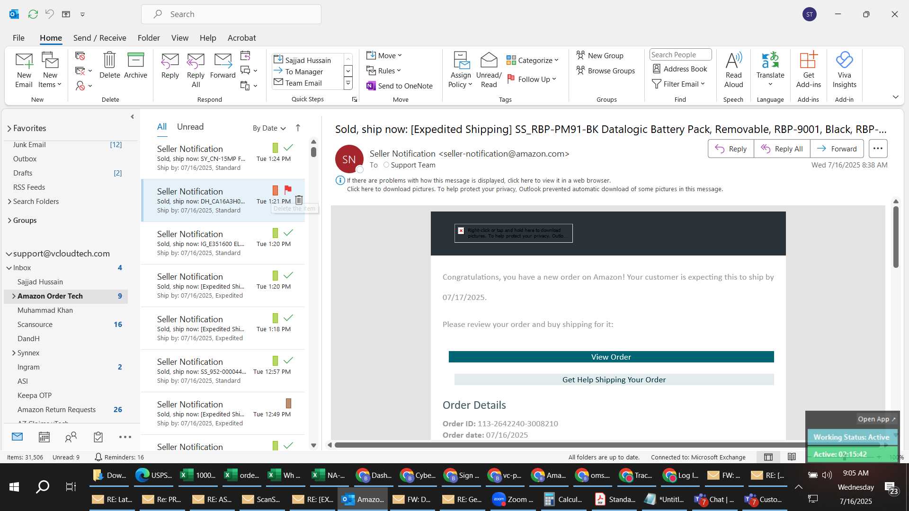This screenshot has height=511, width=909.
Task: Open the By Date sort dropdown
Action: (x=269, y=128)
